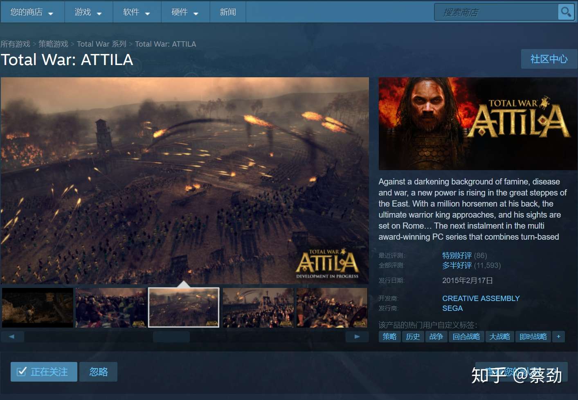Click the large battlefield screenshot

coord(185,180)
